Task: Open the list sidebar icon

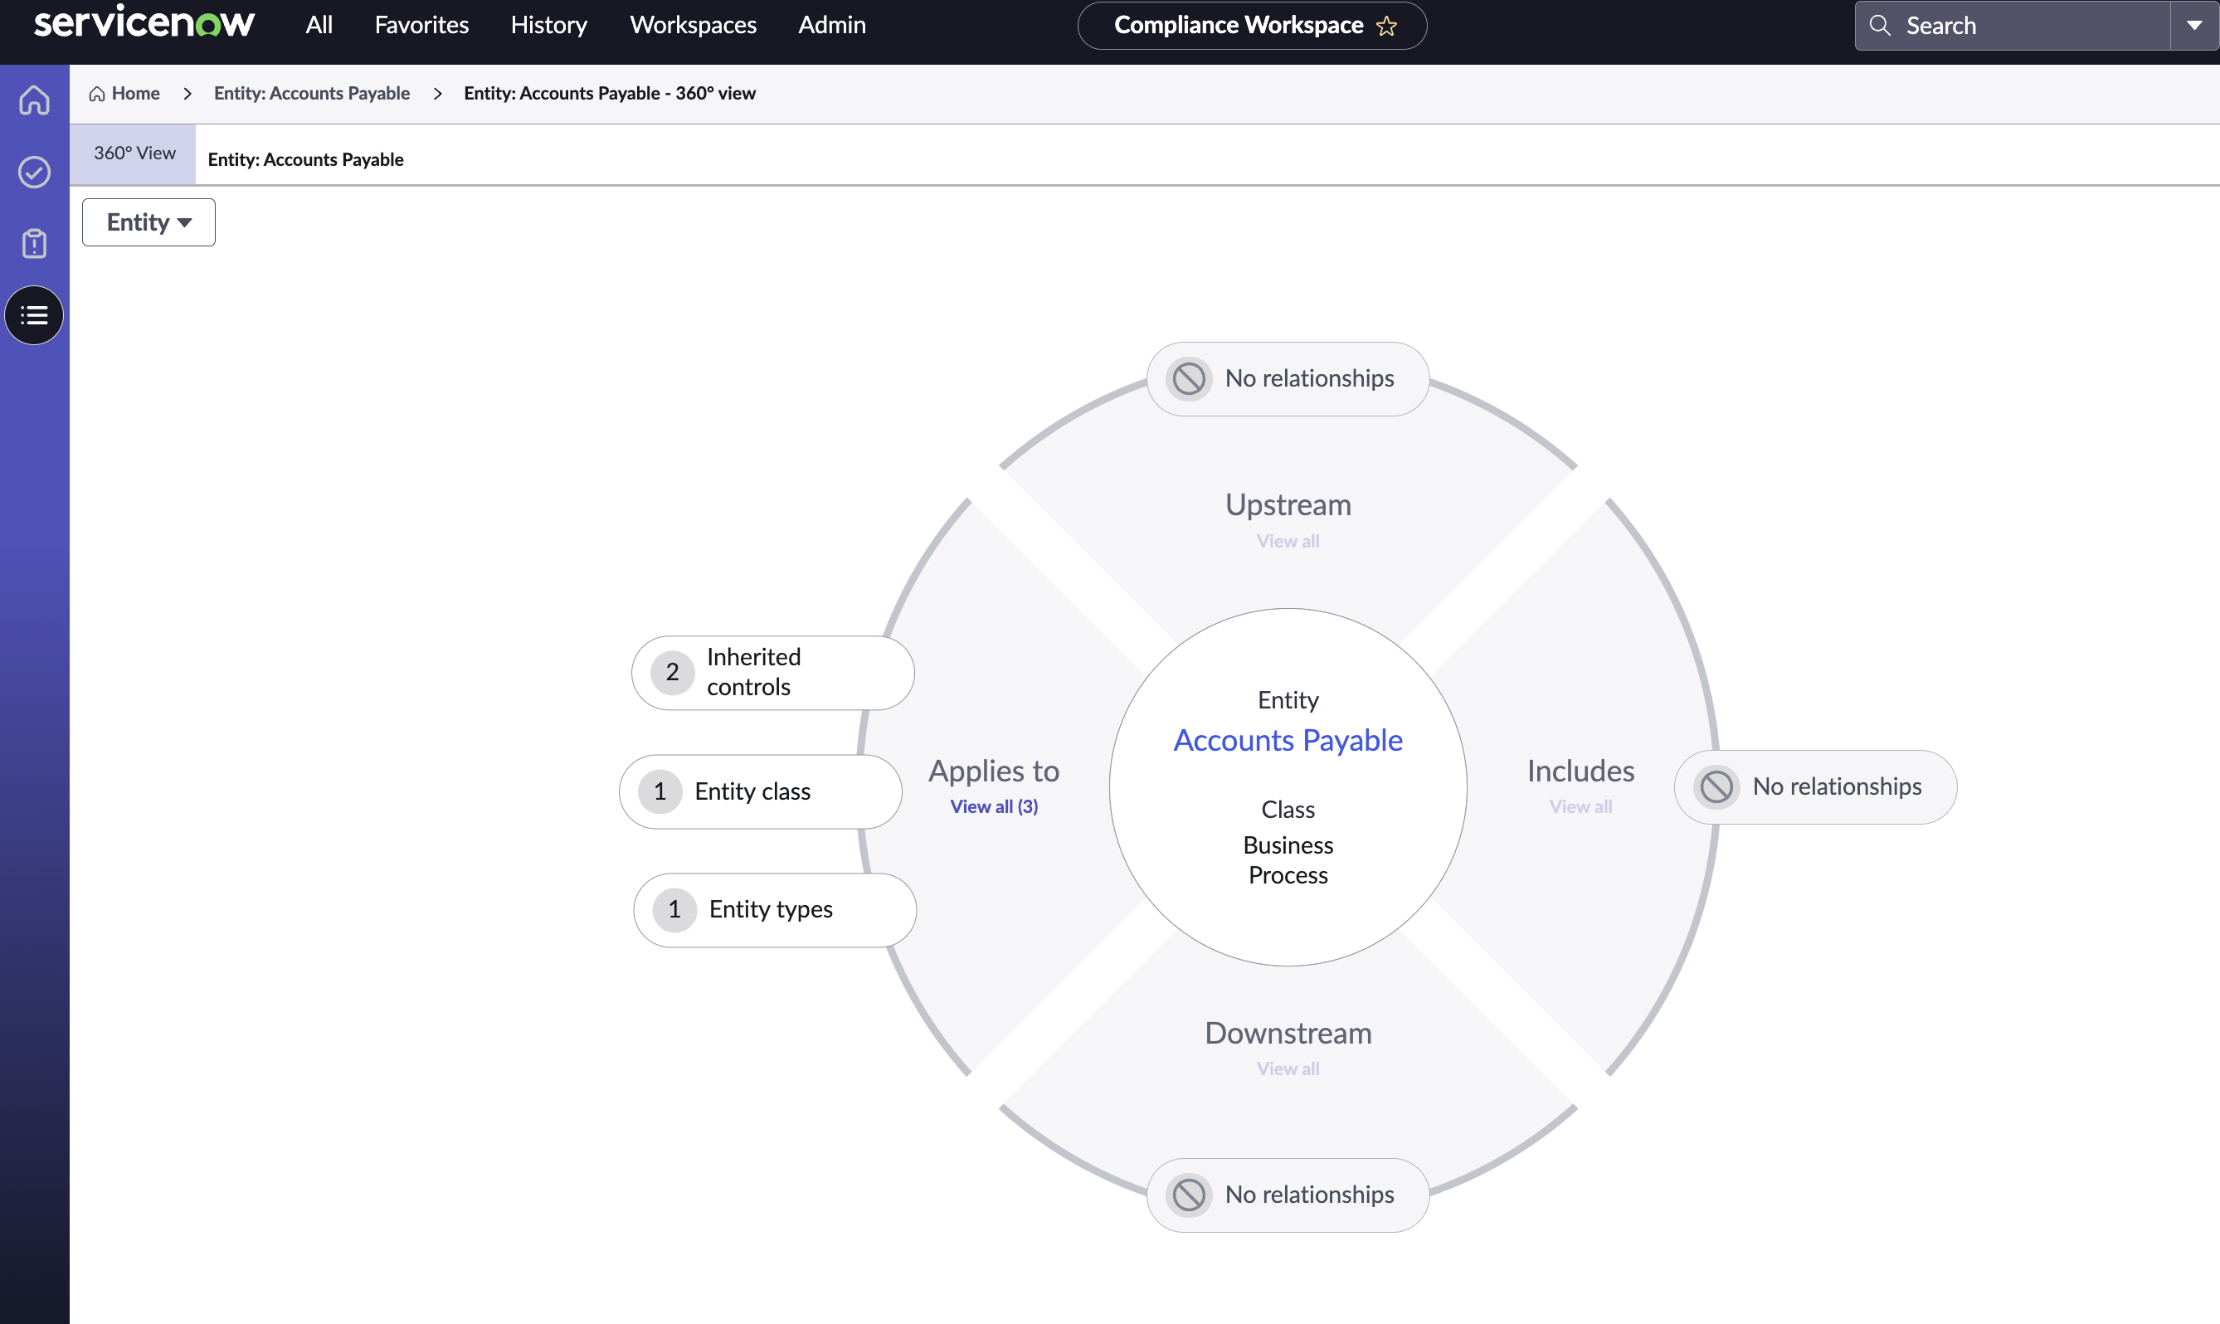Action: 34,315
